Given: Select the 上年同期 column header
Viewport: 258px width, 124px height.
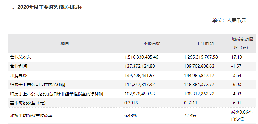Looking at the screenshot, I should pyautogui.click(x=205, y=43).
